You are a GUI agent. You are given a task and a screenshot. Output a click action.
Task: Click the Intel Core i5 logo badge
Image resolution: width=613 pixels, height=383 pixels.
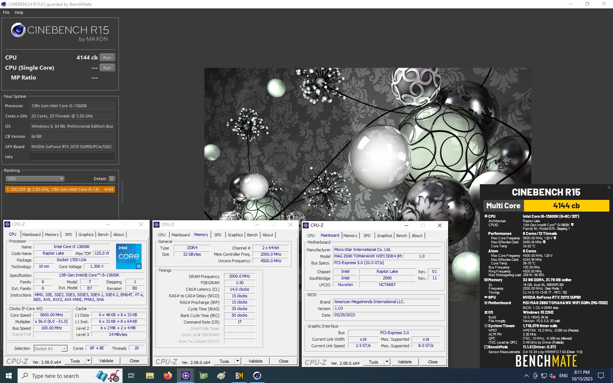pos(129,256)
